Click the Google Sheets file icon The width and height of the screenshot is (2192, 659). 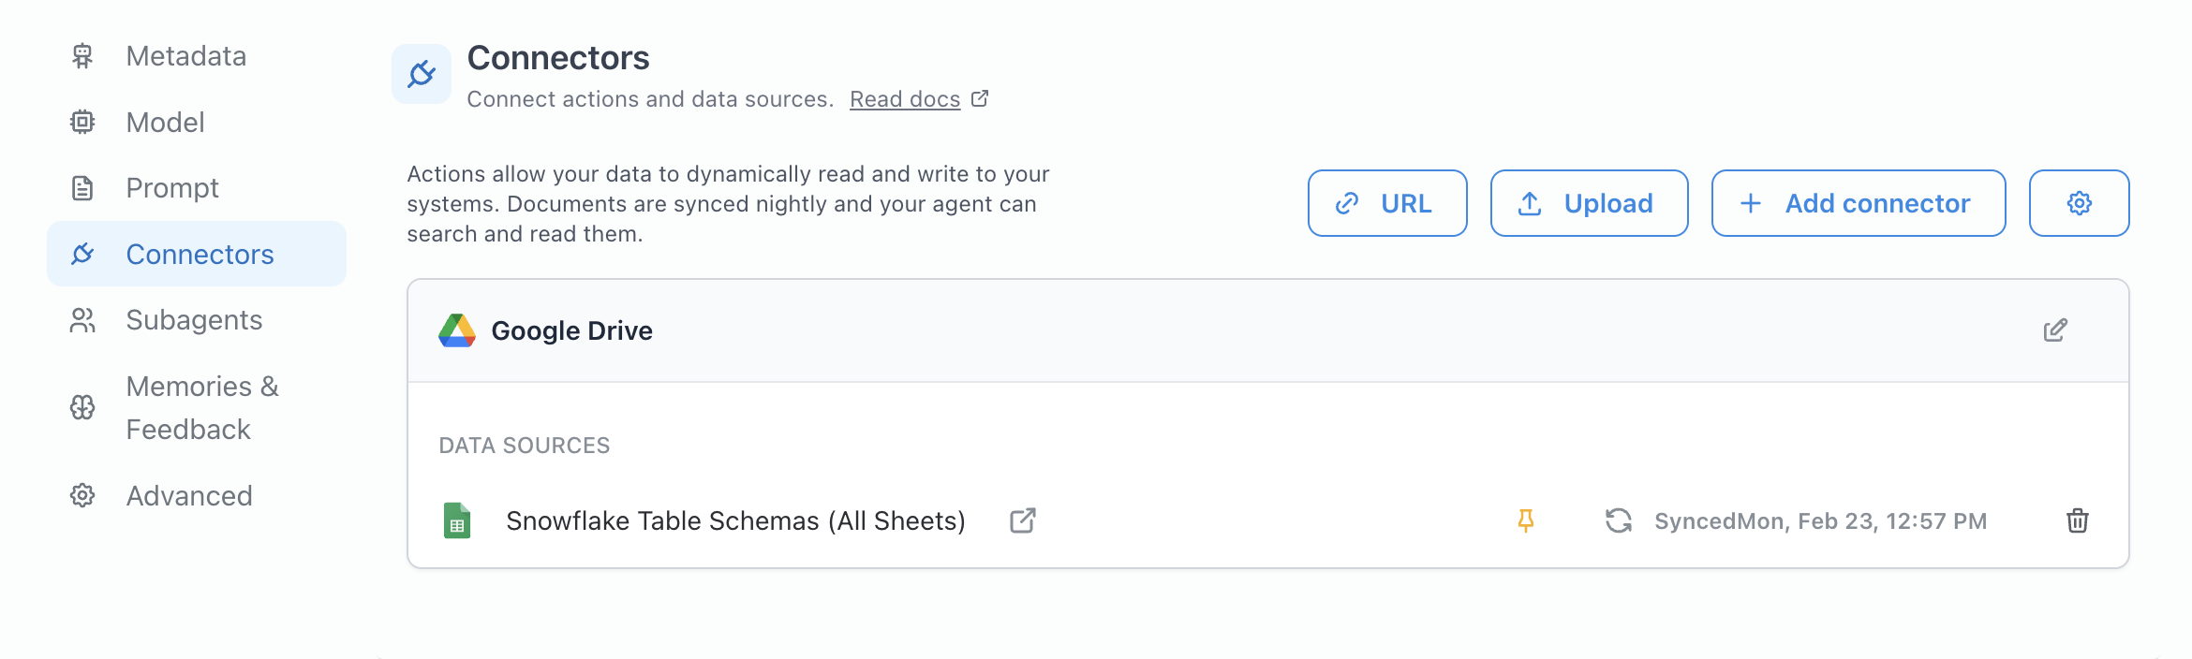pos(457,520)
